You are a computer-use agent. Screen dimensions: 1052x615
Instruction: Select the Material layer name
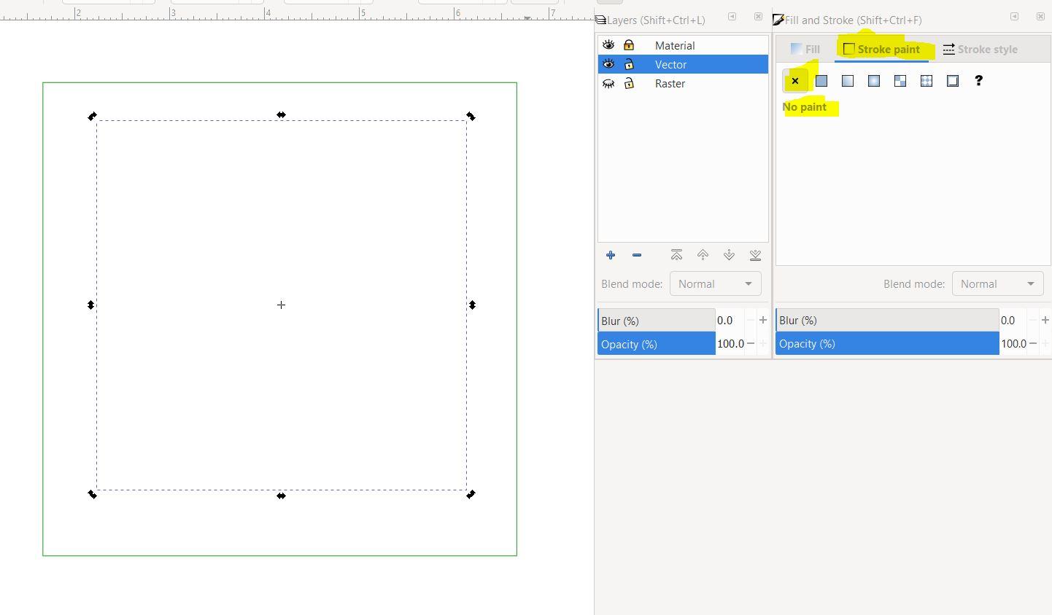[x=675, y=45]
